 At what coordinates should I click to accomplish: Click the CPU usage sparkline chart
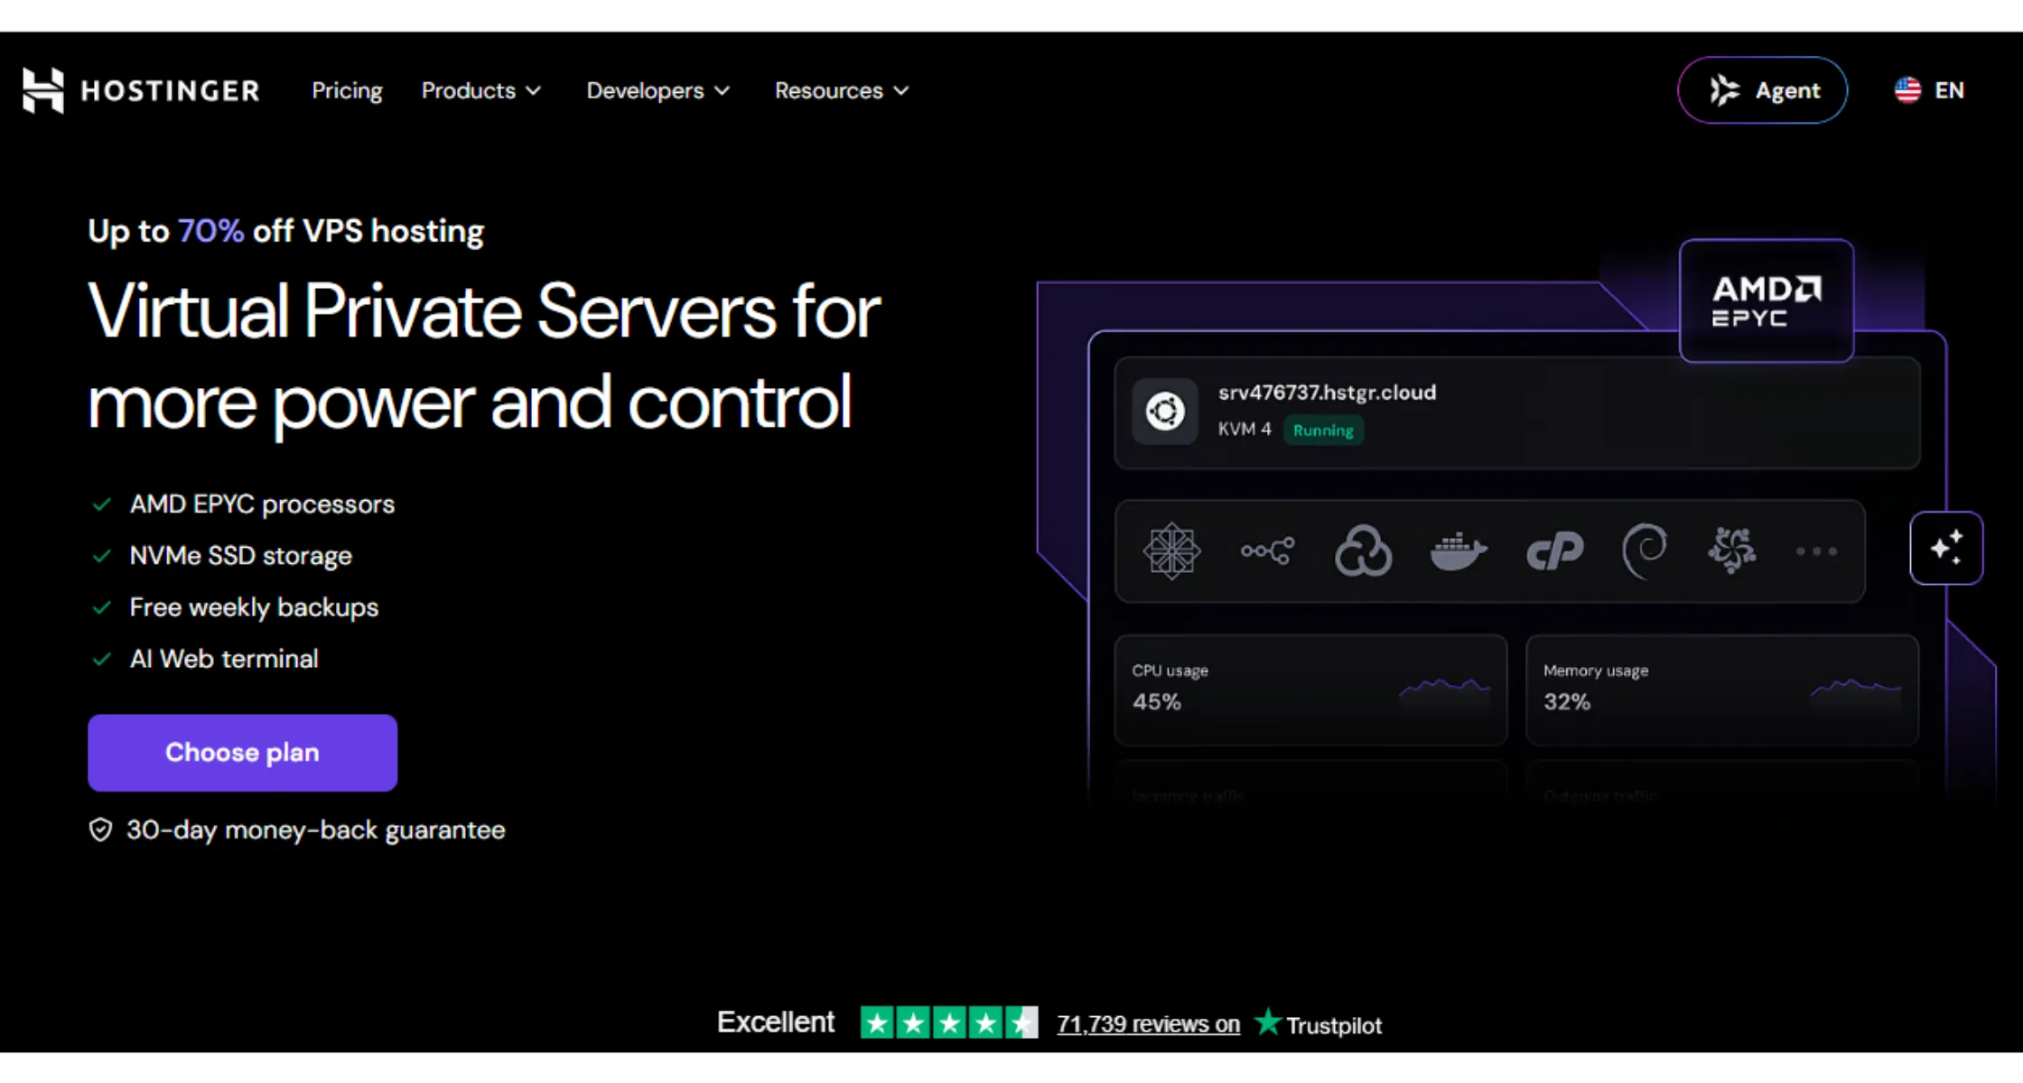pyautogui.click(x=1444, y=690)
